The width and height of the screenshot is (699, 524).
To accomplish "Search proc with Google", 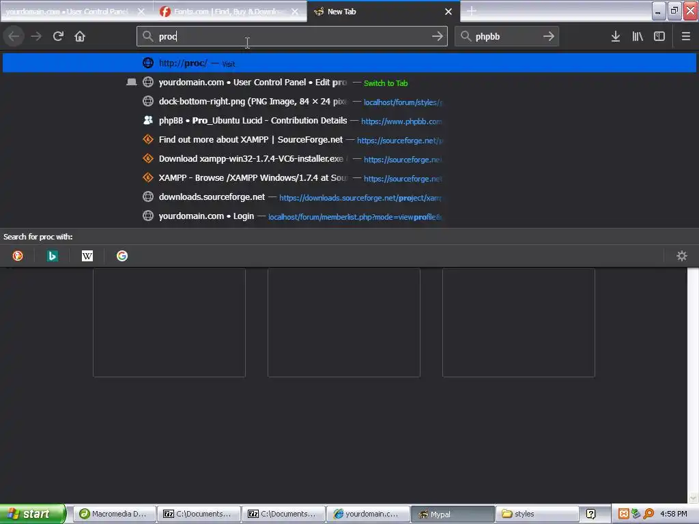I will coord(122,256).
